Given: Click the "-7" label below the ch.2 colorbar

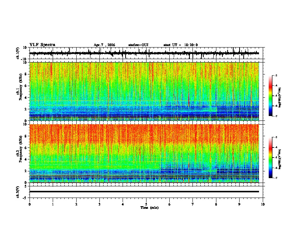Looking at the screenshot, I should 275,178.
